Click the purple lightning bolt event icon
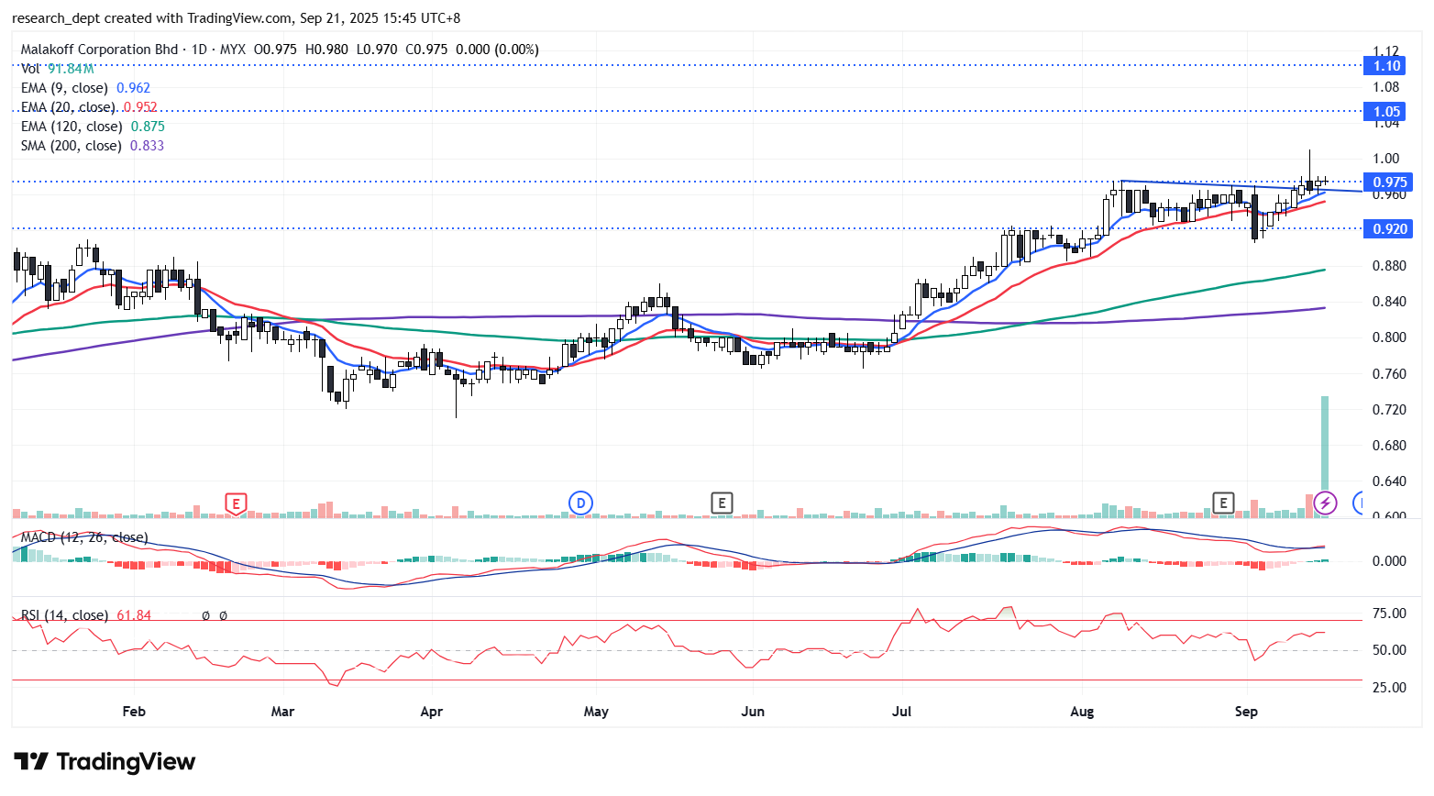 pyautogui.click(x=1325, y=503)
